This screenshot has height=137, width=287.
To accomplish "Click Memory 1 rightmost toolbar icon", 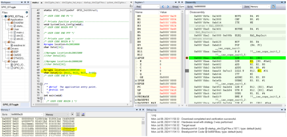I will [83, 114].
